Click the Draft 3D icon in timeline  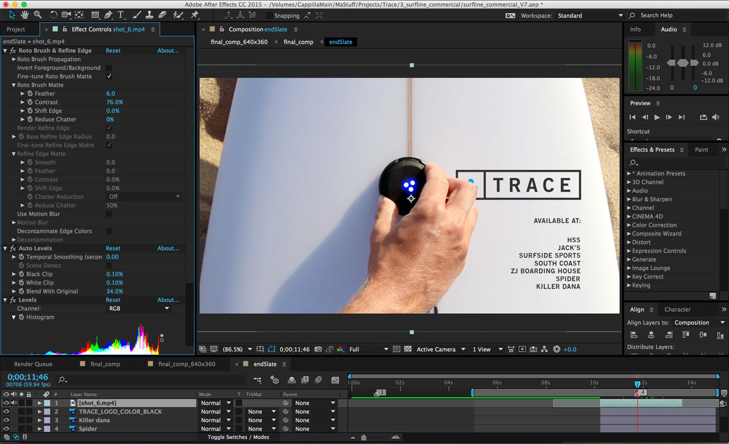[274, 380]
